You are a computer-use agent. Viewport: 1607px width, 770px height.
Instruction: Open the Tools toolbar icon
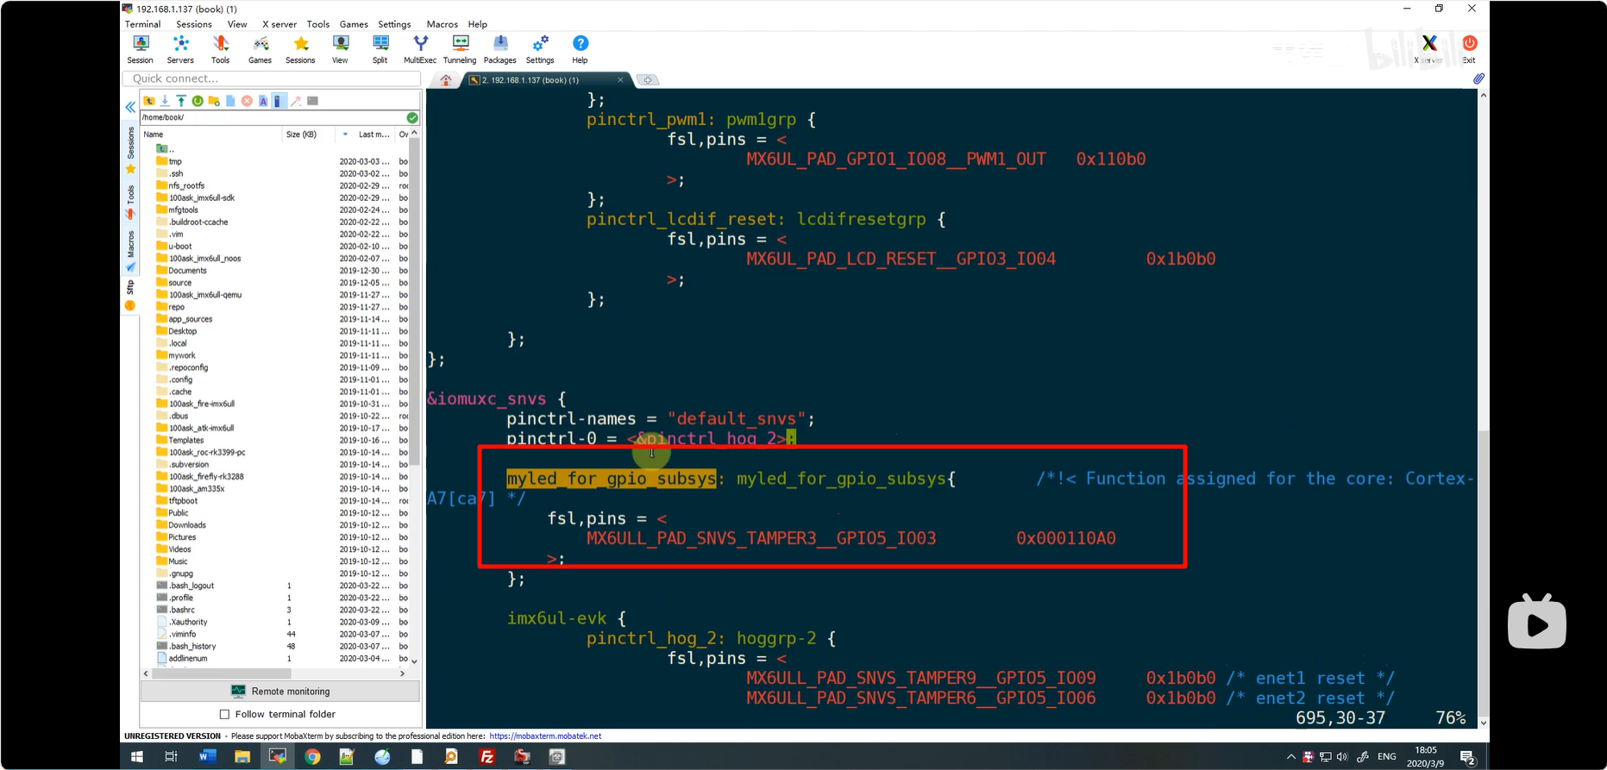[221, 49]
